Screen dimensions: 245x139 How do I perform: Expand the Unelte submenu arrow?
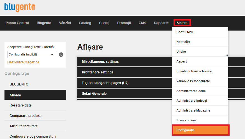[x=226, y=55]
